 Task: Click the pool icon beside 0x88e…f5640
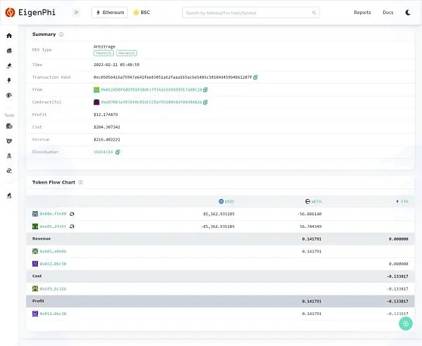pyautogui.click(x=72, y=214)
